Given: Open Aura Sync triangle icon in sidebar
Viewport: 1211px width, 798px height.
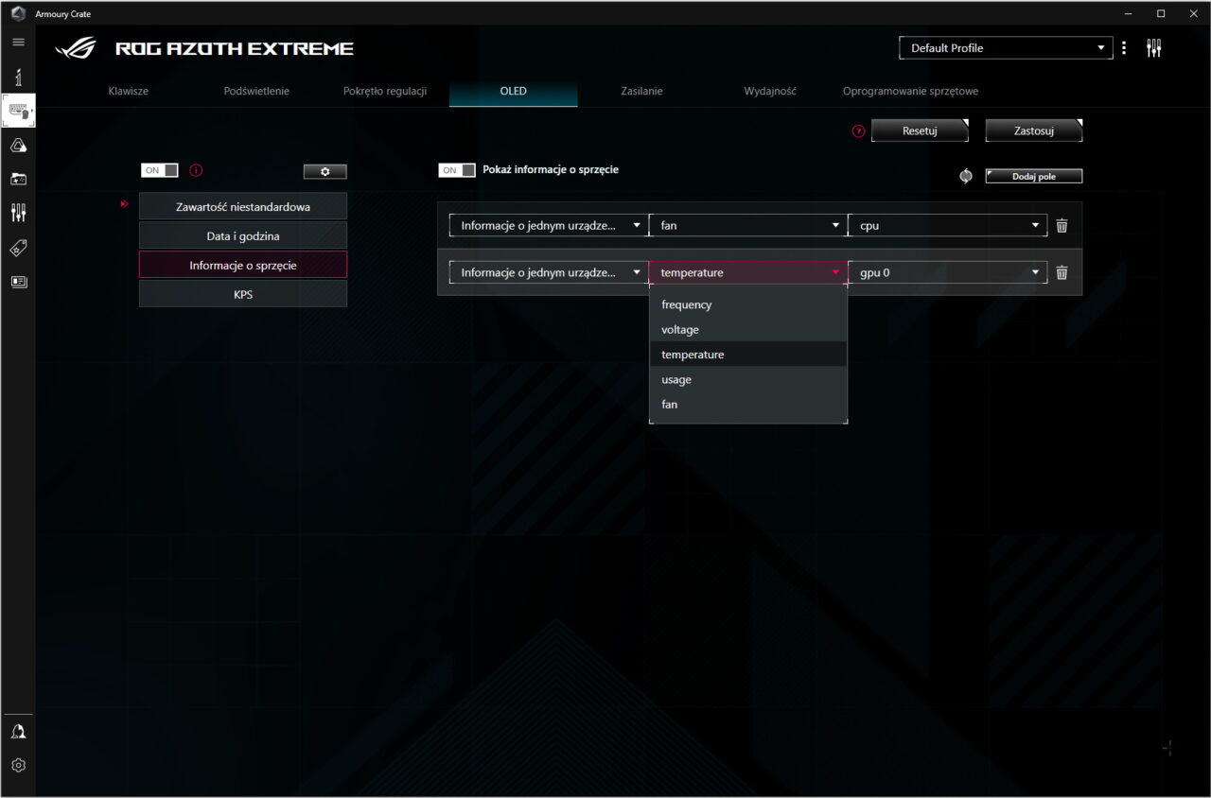Looking at the screenshot, I should (18, 145).
